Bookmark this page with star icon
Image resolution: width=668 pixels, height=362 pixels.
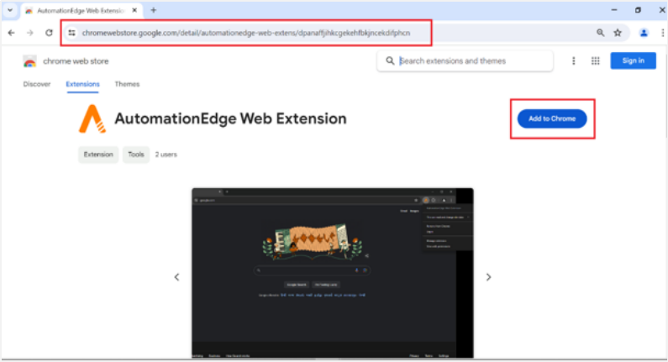pos(618,33)
